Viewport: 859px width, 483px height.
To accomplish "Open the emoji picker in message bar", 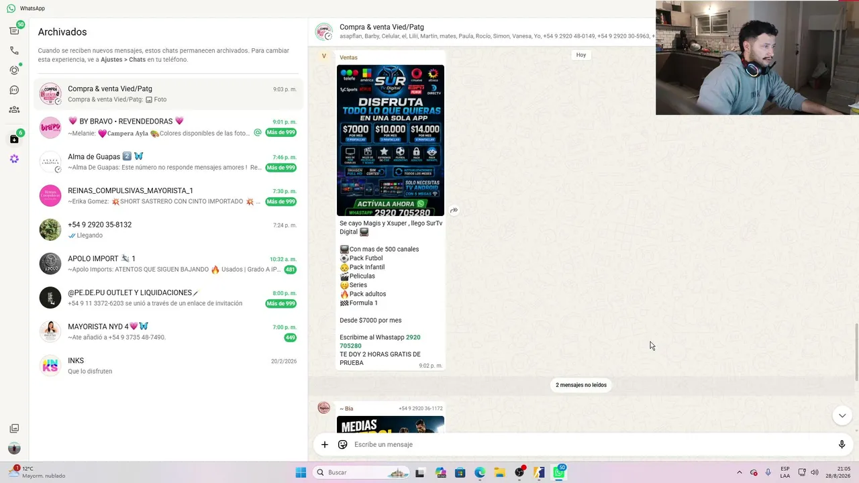I will (343, 444).
